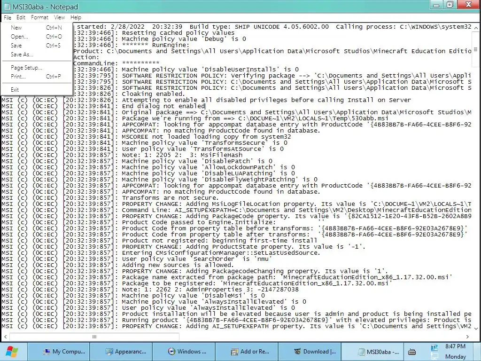Open the View menu

coord(59,17)
